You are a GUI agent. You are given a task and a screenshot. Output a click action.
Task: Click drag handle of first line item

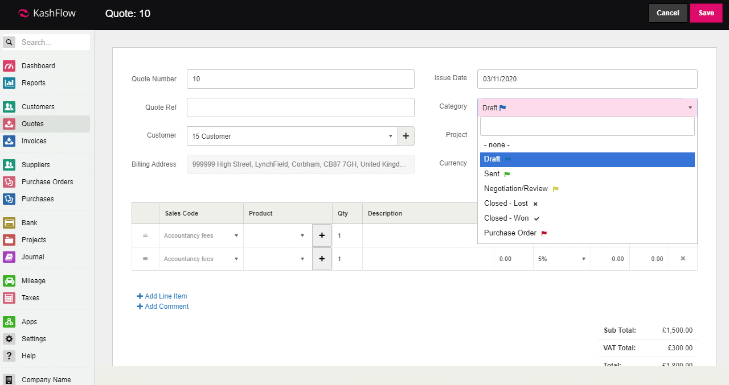coord(145,235)
